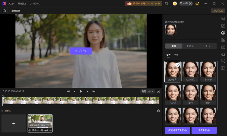Step back one frame
Image resolution: width=227 pixels, height=136 pixels.
75,91
